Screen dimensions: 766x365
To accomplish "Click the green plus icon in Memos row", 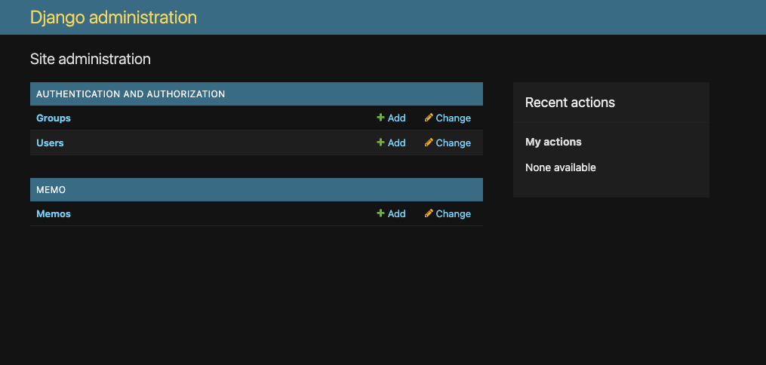I will 380,213.
